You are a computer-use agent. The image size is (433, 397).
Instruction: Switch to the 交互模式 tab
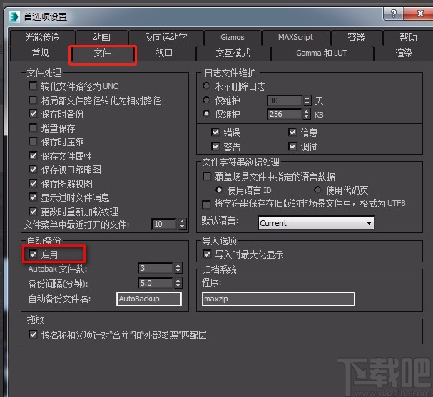pos(233,53)
